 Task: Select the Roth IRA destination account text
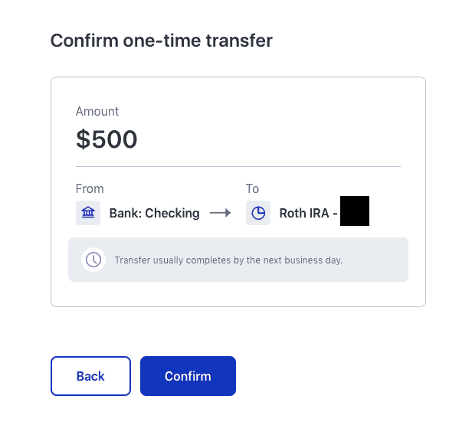pyautogui.click(x=304, y=213)
